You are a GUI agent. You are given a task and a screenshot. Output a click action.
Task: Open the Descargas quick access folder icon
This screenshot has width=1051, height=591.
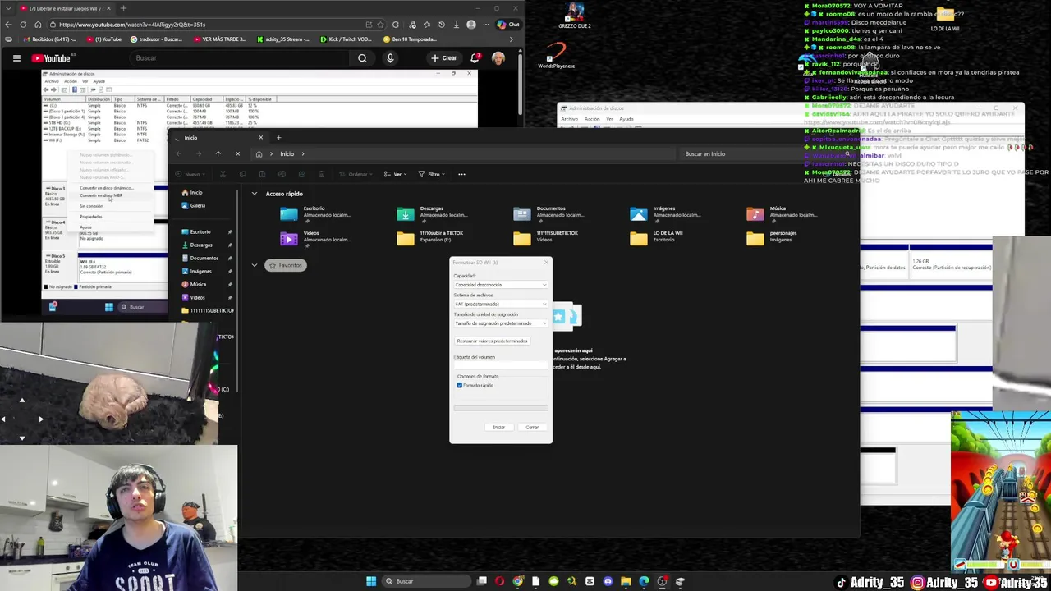click(406, 213)
